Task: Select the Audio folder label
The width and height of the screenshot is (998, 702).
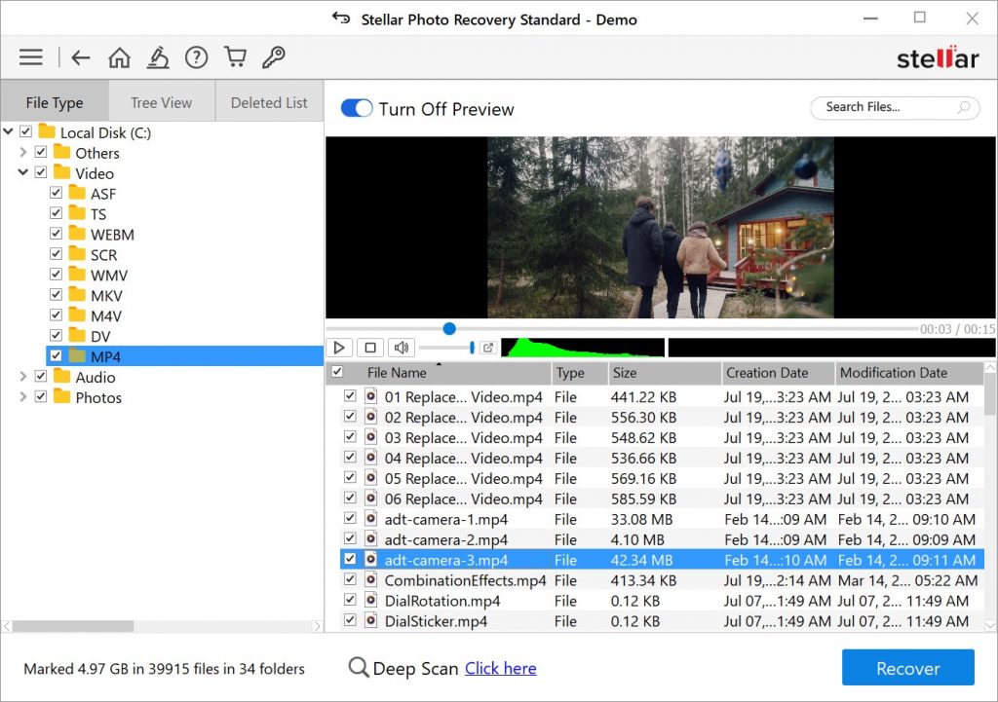Action: tap(96, 377)
